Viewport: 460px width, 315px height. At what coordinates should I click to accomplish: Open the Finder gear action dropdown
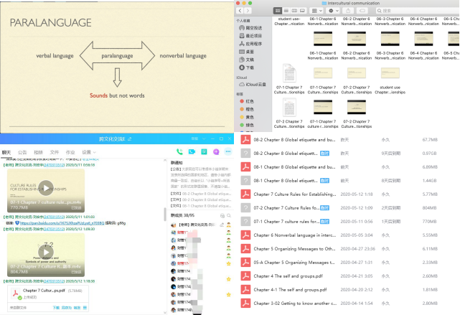[333, 11]
